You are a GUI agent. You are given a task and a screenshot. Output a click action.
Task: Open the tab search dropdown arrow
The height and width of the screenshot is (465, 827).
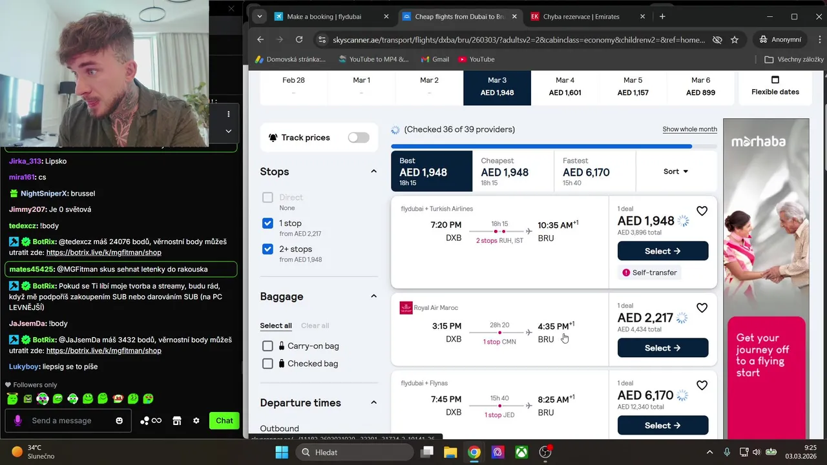pyautogui.click(x=259, y=16)
